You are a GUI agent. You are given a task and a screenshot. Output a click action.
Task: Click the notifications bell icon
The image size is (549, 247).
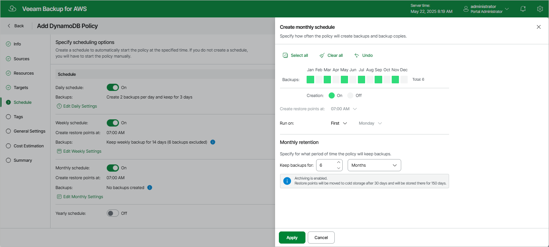(x=523, y=9)
